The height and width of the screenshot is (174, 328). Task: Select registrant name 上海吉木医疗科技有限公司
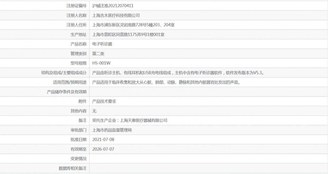click(116, 15)
